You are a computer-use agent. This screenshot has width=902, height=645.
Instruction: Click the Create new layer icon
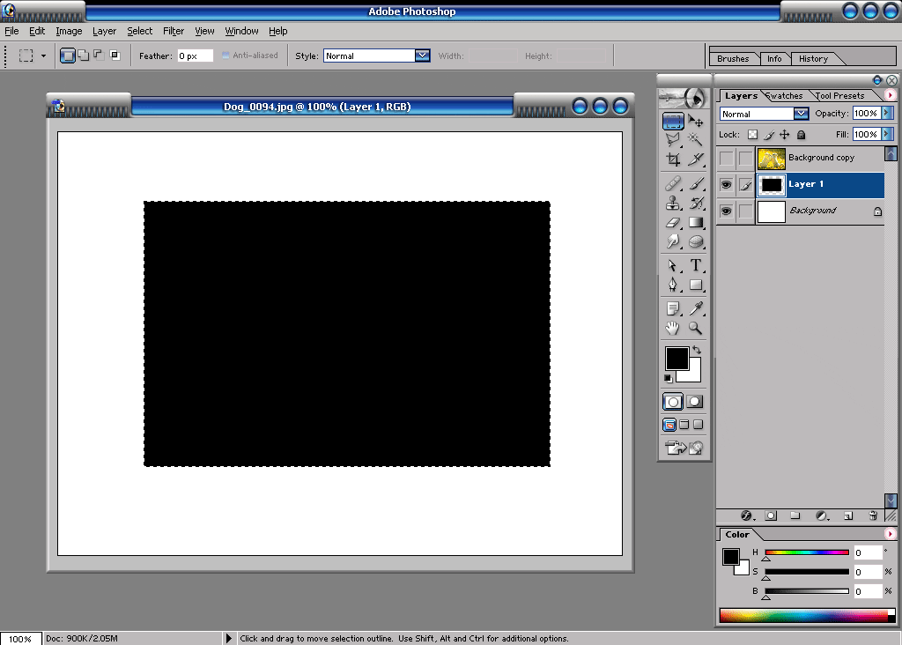pos(848,515)
